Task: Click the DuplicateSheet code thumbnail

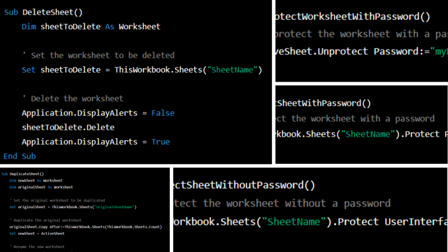Action: tap(85, 210)
